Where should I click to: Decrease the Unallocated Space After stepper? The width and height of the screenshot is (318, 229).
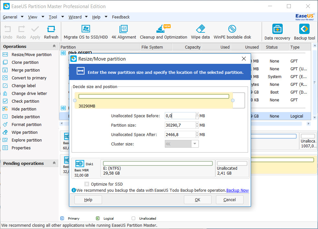pos(197,136)
